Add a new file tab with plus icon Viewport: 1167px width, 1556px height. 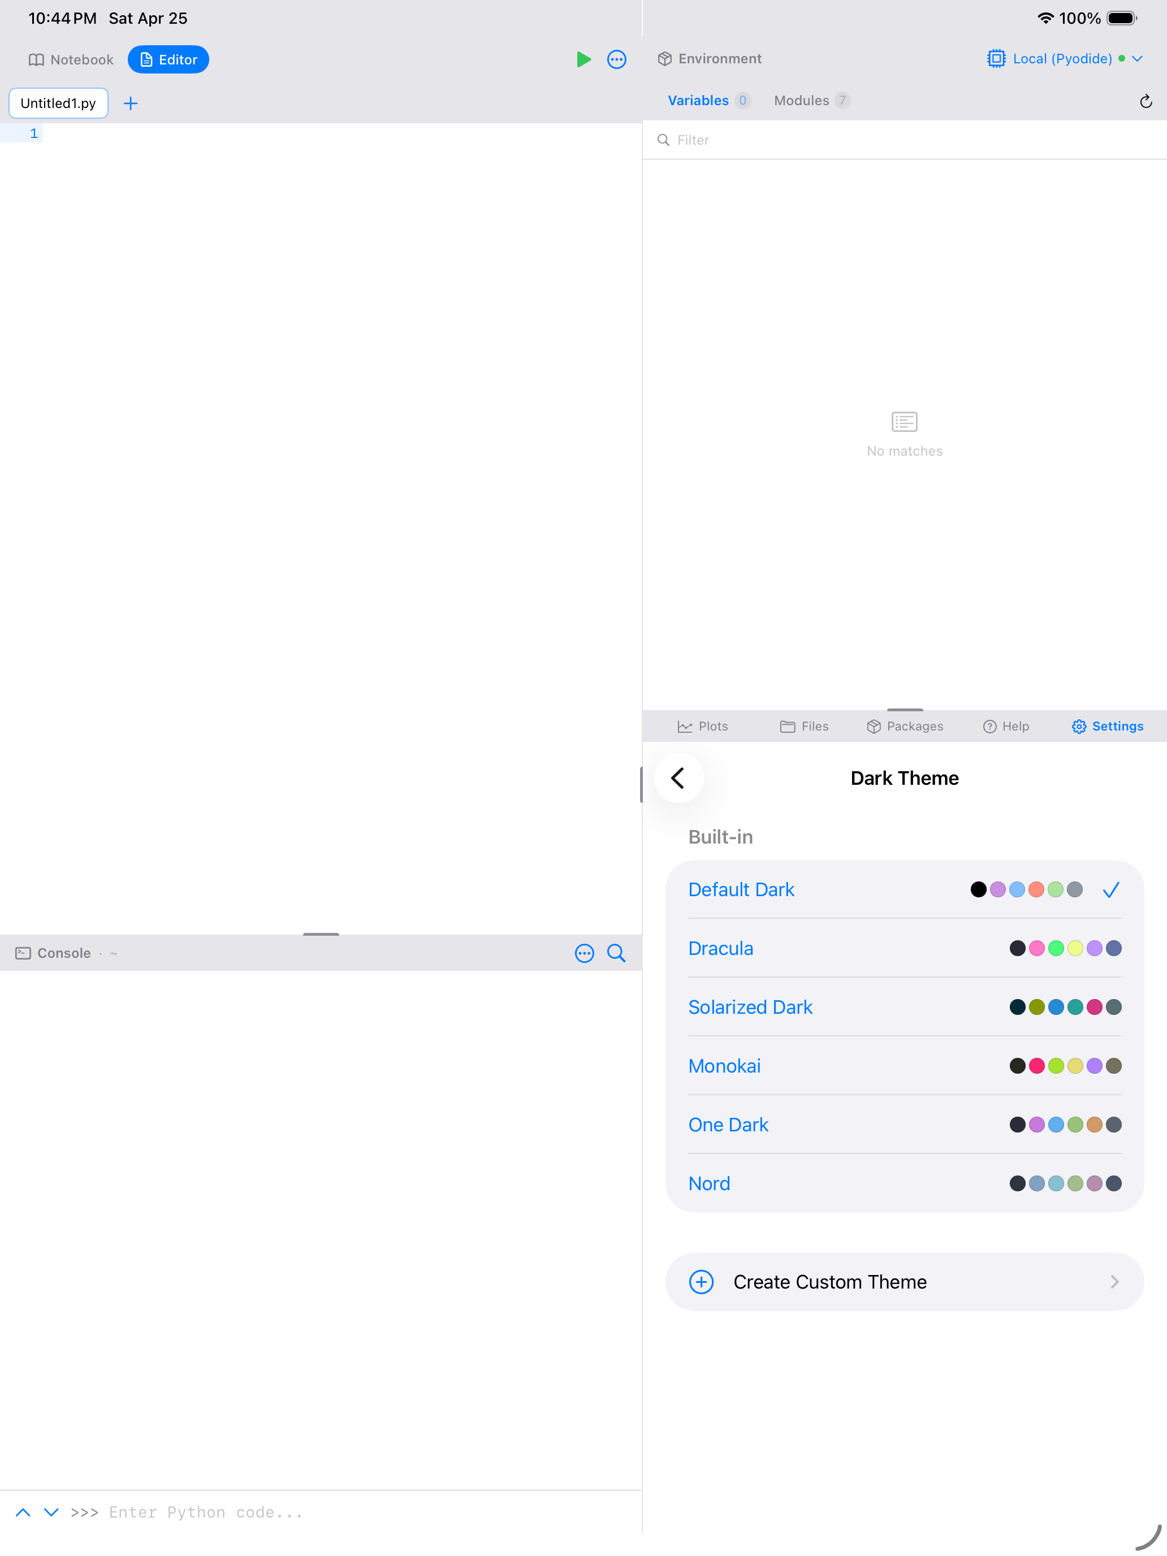(130, 103)
